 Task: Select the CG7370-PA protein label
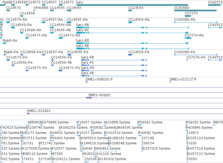point(196,57)
